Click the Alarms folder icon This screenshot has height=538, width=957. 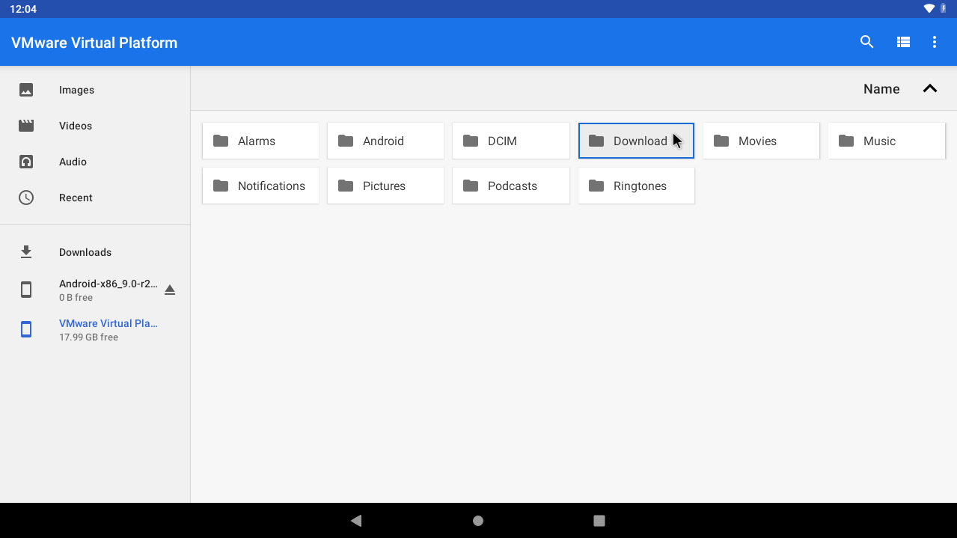coord(221,141)
